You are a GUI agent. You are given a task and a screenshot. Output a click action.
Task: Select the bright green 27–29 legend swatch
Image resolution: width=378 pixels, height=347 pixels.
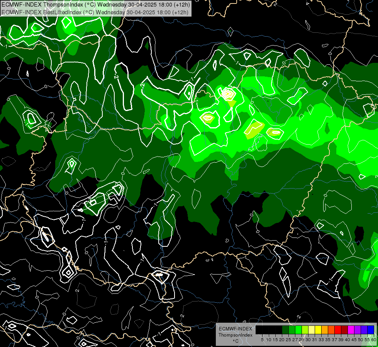coord(298,330)
